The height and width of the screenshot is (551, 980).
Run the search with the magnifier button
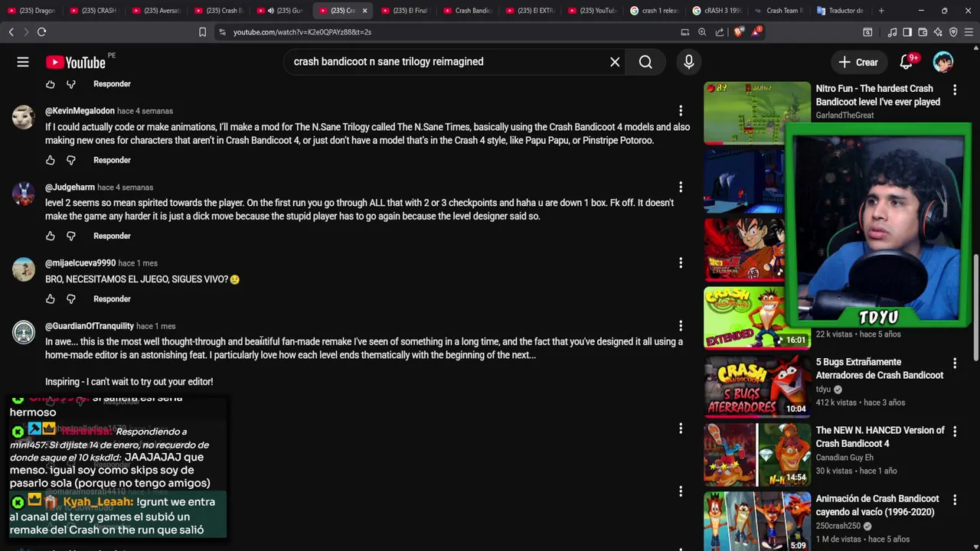[x=645, y=62]
